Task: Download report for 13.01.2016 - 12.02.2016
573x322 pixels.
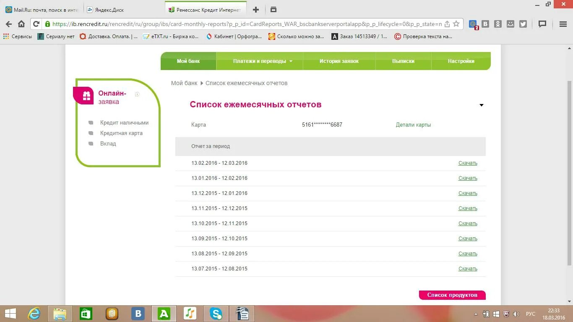Action: [468, 178]
